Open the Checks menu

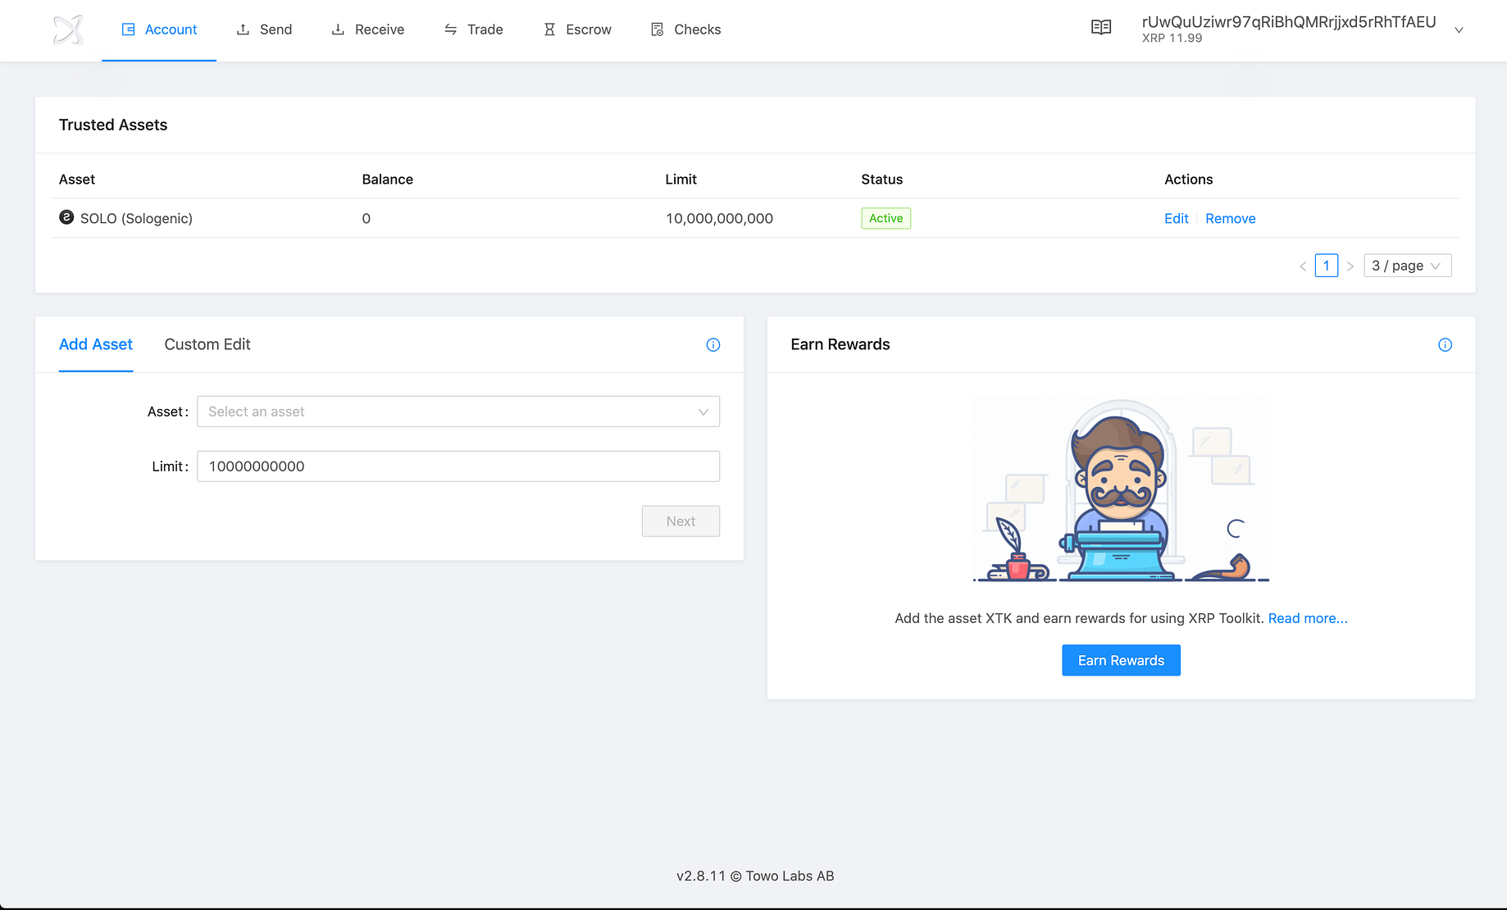coord(685,30)
